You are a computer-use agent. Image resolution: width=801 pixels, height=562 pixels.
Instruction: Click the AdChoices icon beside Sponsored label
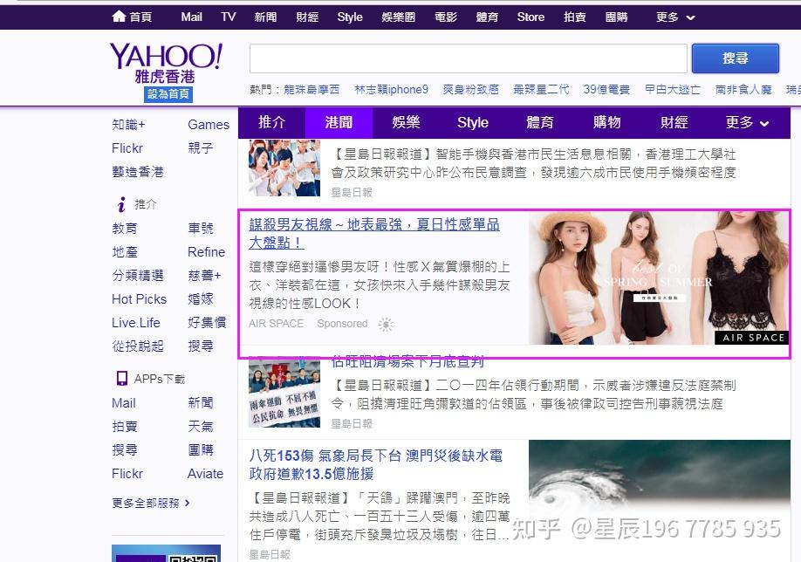point(386,324)
